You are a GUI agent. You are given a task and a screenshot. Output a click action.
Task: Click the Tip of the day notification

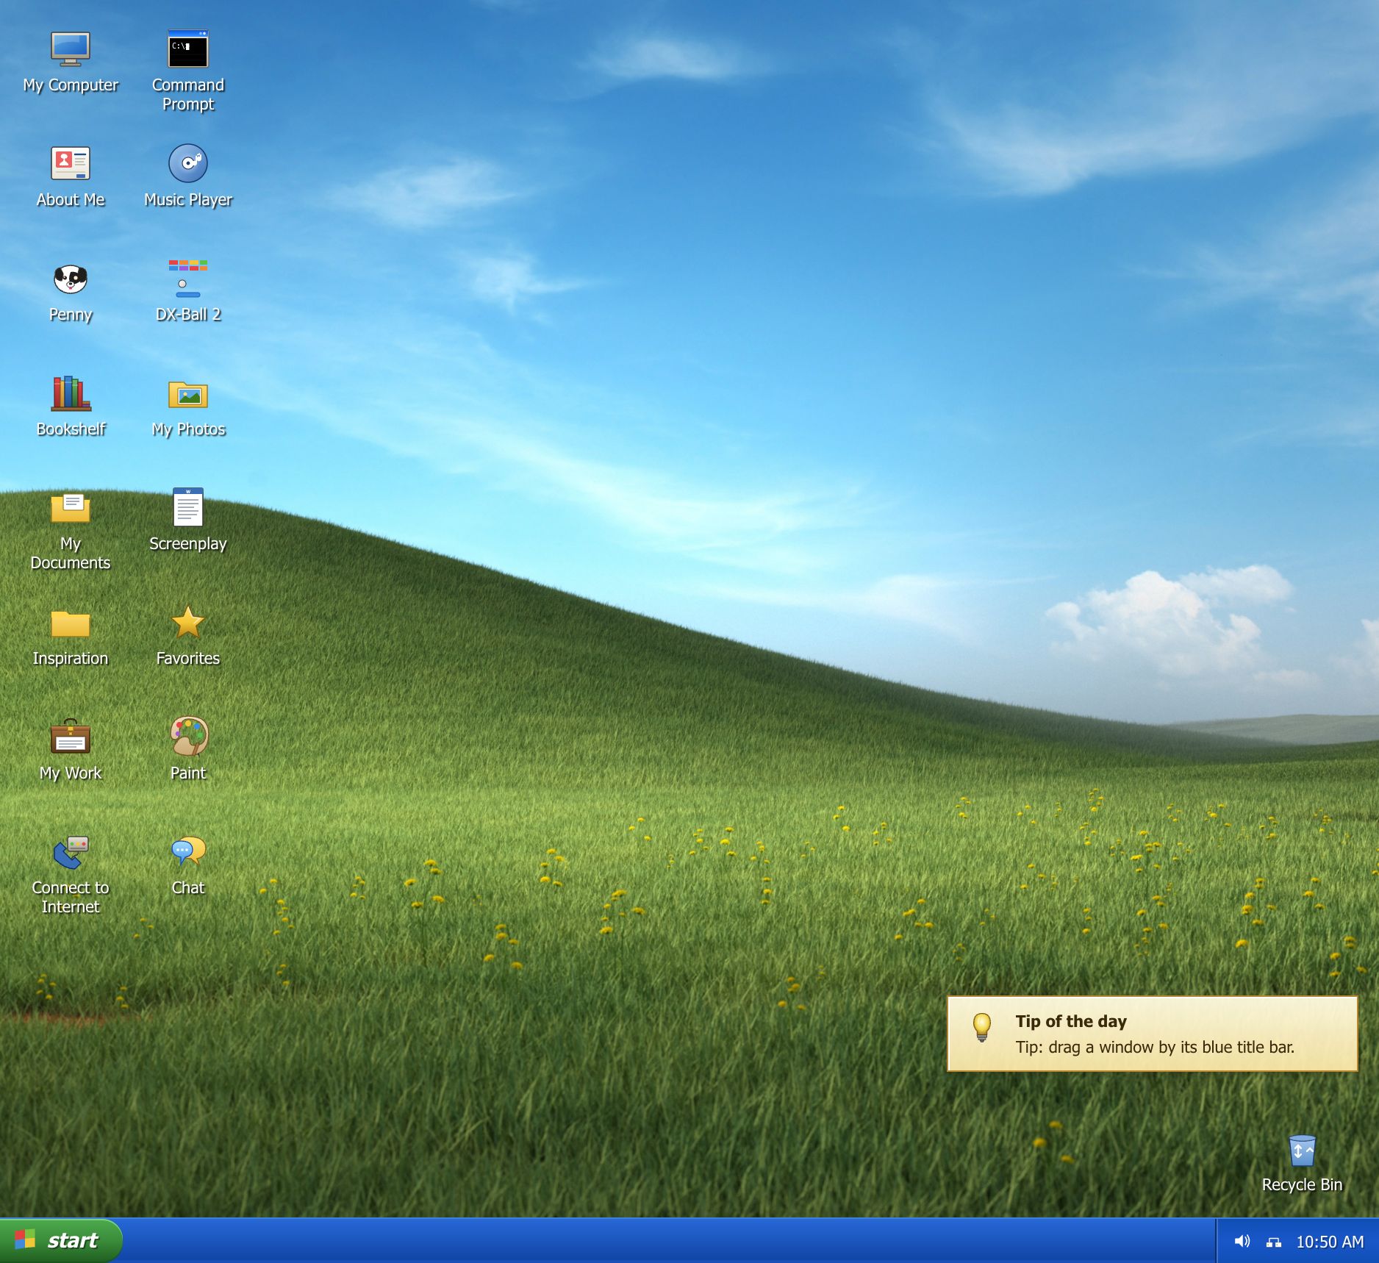tap(1152, 1034)
